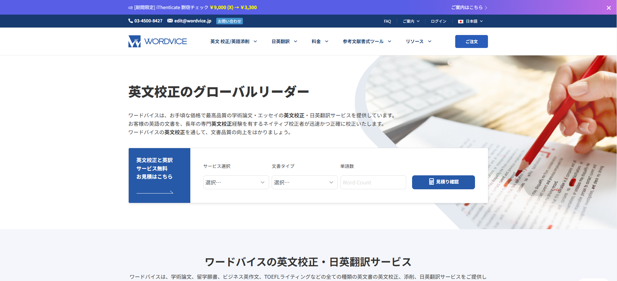The width and height of the screenshot is (617, 281).
Task: Open the サービス選択 dropdown
Action: pos(236,182)
